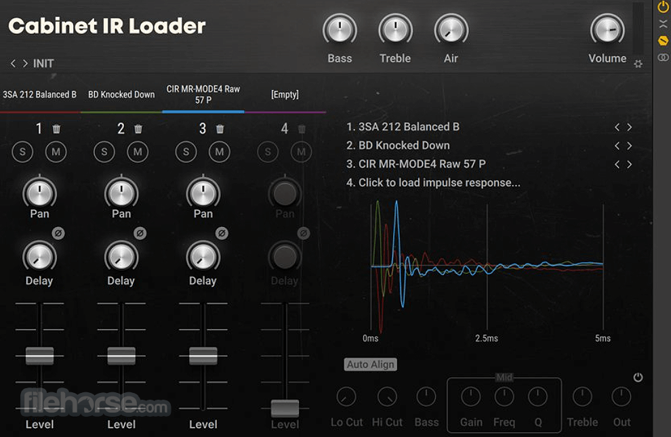Mute channel 3
Viewport: 671px width, 437px height.
coord(220,152)
